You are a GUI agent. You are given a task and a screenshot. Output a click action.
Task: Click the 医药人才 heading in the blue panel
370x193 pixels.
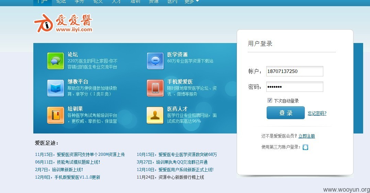[x=178, y=109]
